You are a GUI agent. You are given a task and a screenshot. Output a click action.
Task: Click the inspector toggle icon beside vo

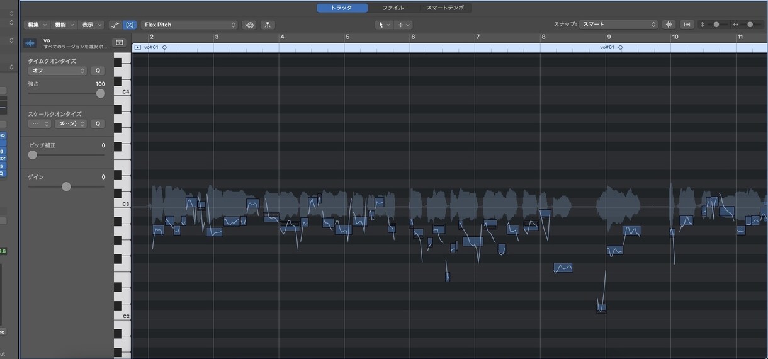[x=120, y=43]
